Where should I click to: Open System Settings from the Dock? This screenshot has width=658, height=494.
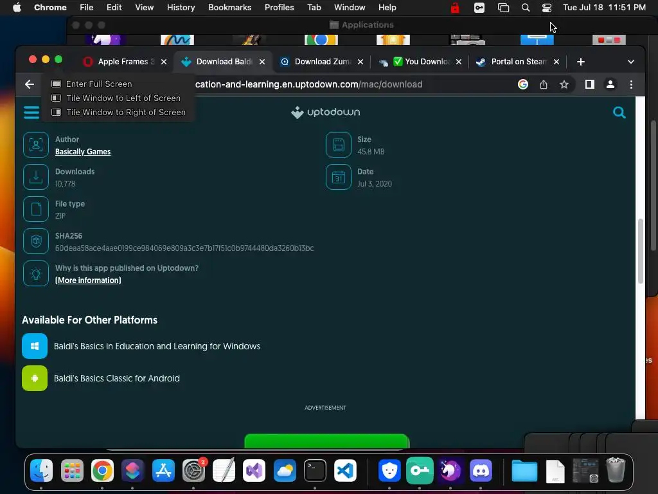click(193, 470)
